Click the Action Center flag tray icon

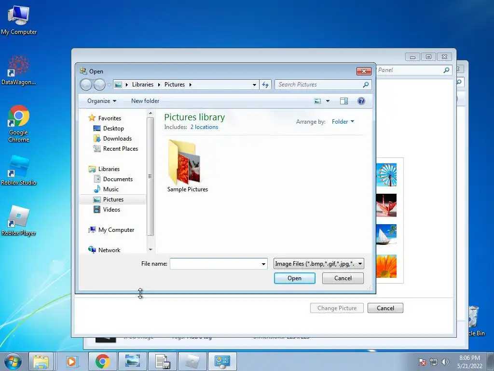(x=422, y=362)
